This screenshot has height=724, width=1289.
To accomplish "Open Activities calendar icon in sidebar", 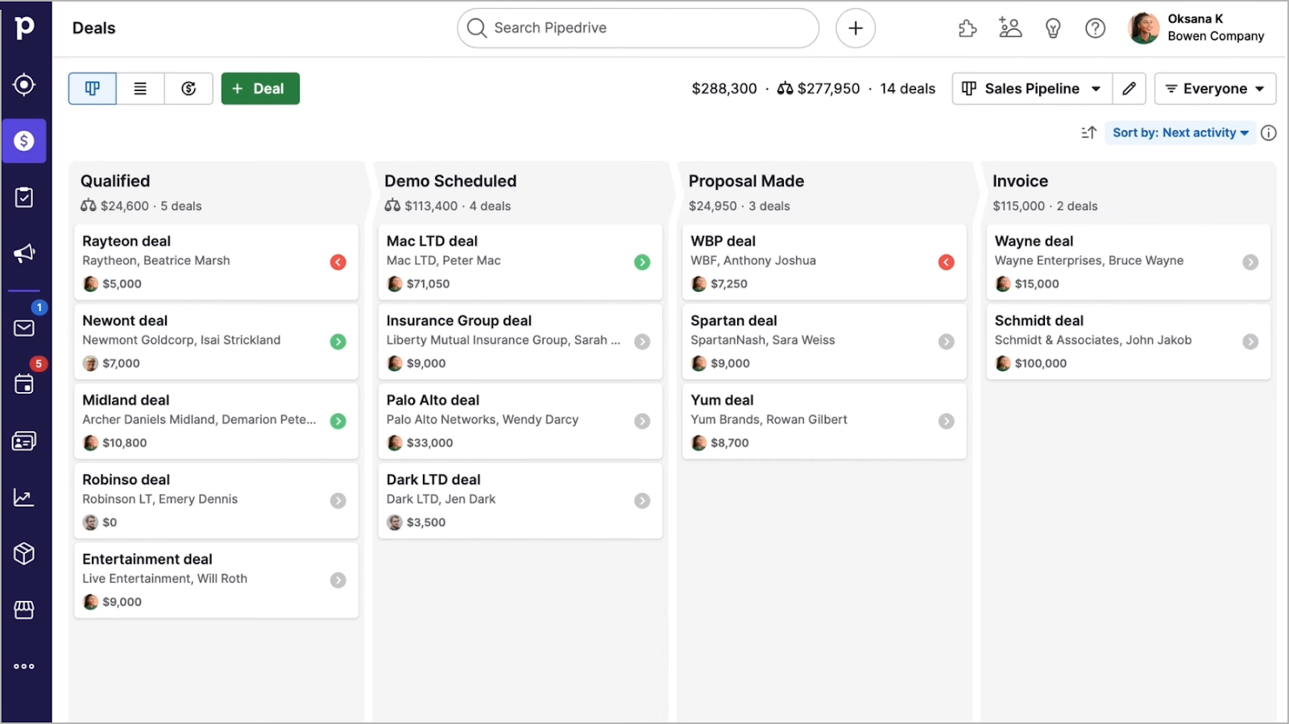I will click(24, 384).
